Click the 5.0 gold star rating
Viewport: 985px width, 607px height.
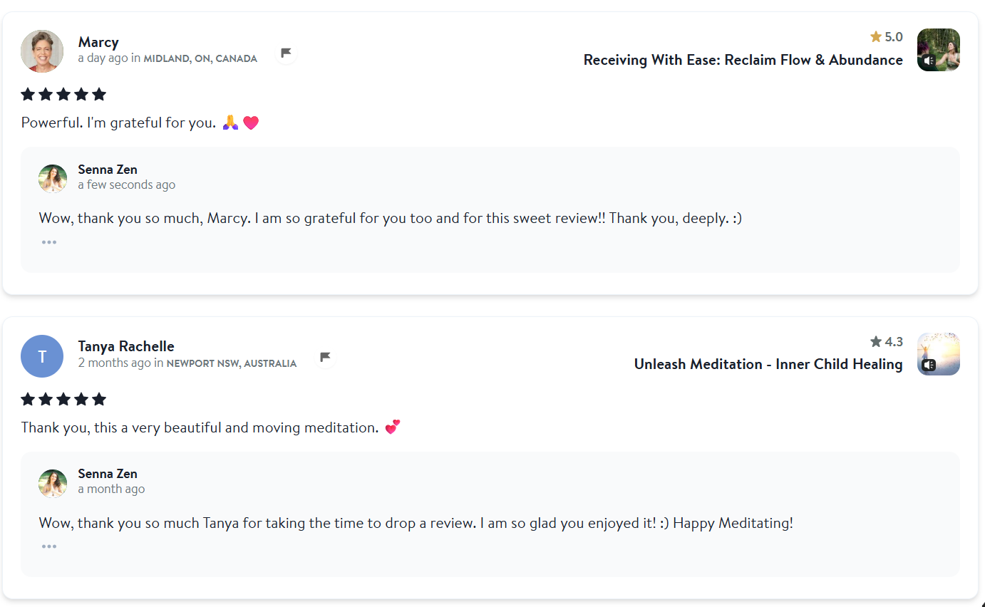tap(886, 36)
